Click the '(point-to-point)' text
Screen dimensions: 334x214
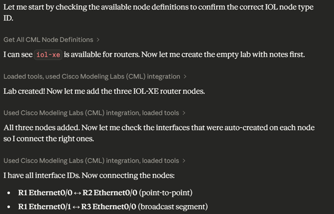(166, 192)
